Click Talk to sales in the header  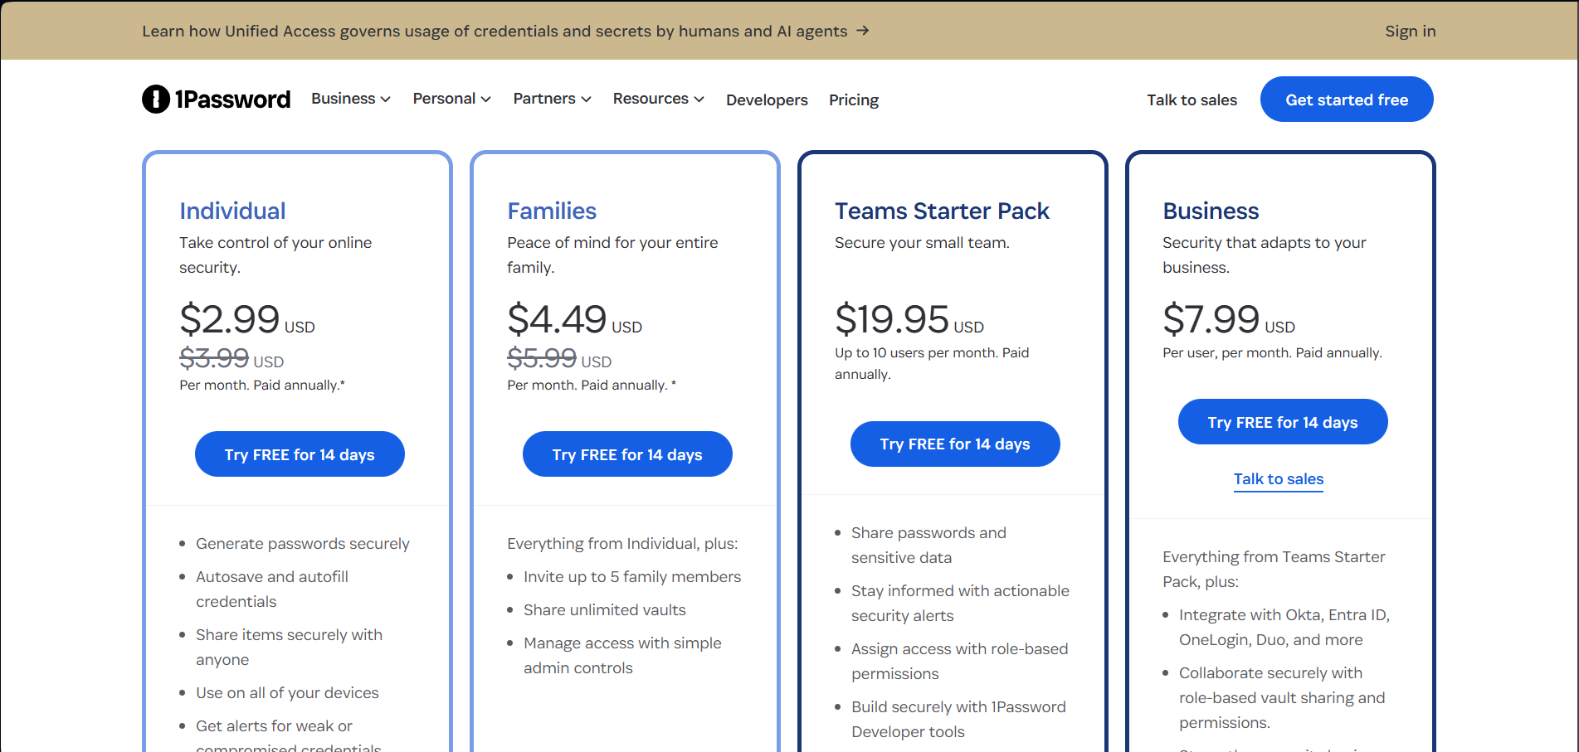coord(1192,100)
